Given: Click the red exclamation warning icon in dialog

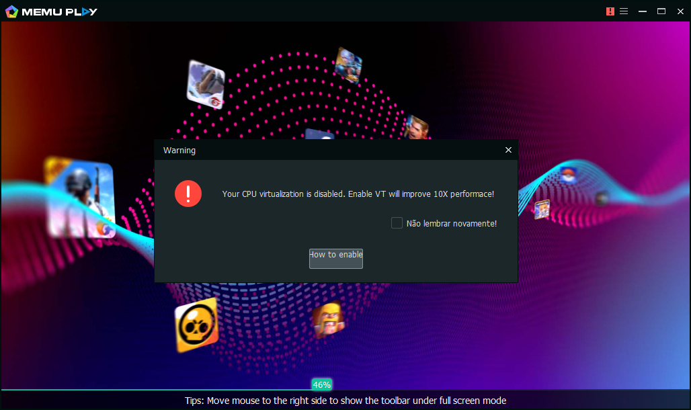Looking at the screenshot, I should 188,194.
